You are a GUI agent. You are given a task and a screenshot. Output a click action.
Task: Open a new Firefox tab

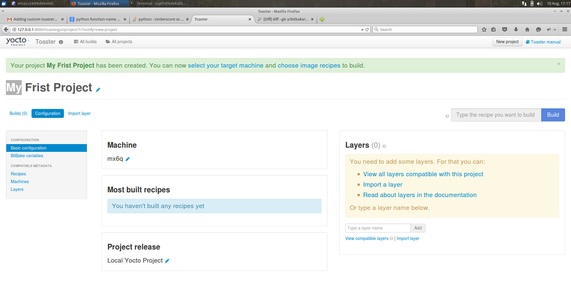322,19
